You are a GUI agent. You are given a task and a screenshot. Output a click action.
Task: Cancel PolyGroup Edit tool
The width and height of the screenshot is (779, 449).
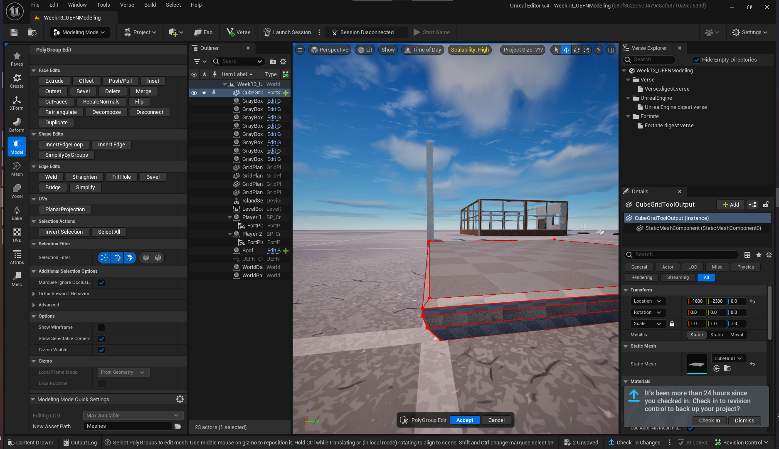click(x=496, y=420)
